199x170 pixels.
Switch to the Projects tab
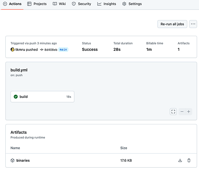[37, 4]
